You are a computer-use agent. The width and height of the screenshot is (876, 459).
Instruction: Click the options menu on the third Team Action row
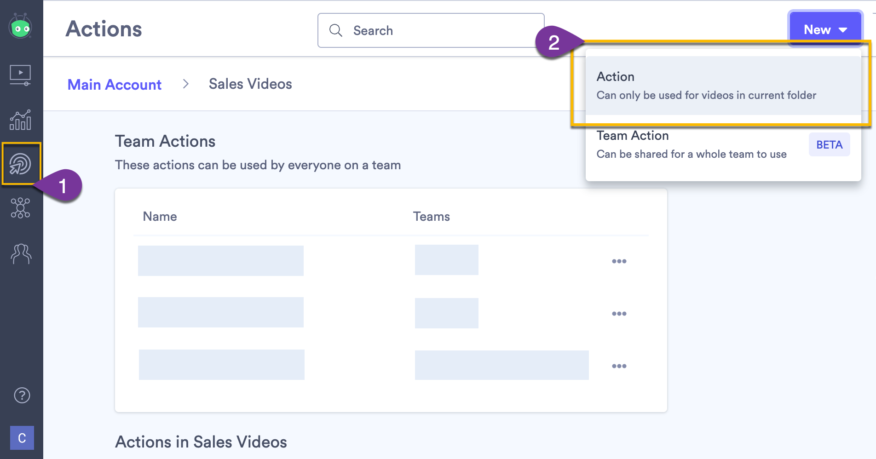pyautogui.click(x=620, y=365)
